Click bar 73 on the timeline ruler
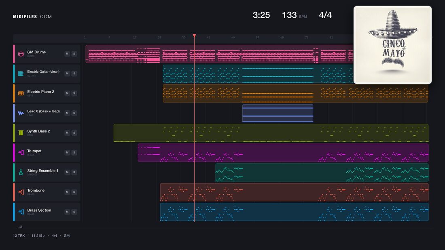This screenshot has height=250, width=445. [x=307, y=38]
